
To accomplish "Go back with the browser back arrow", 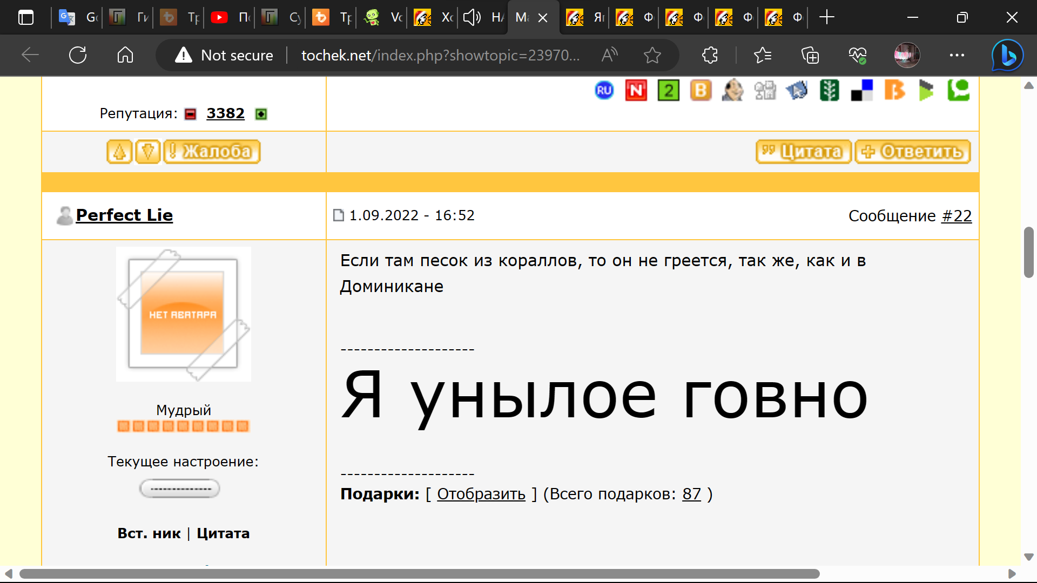I will [x=30, y=55].
